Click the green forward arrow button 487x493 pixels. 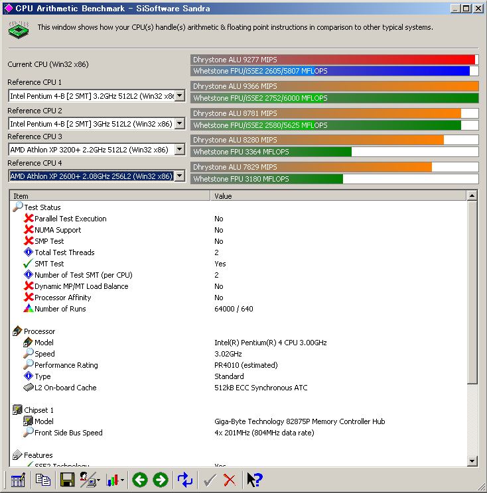click(161, 480)
